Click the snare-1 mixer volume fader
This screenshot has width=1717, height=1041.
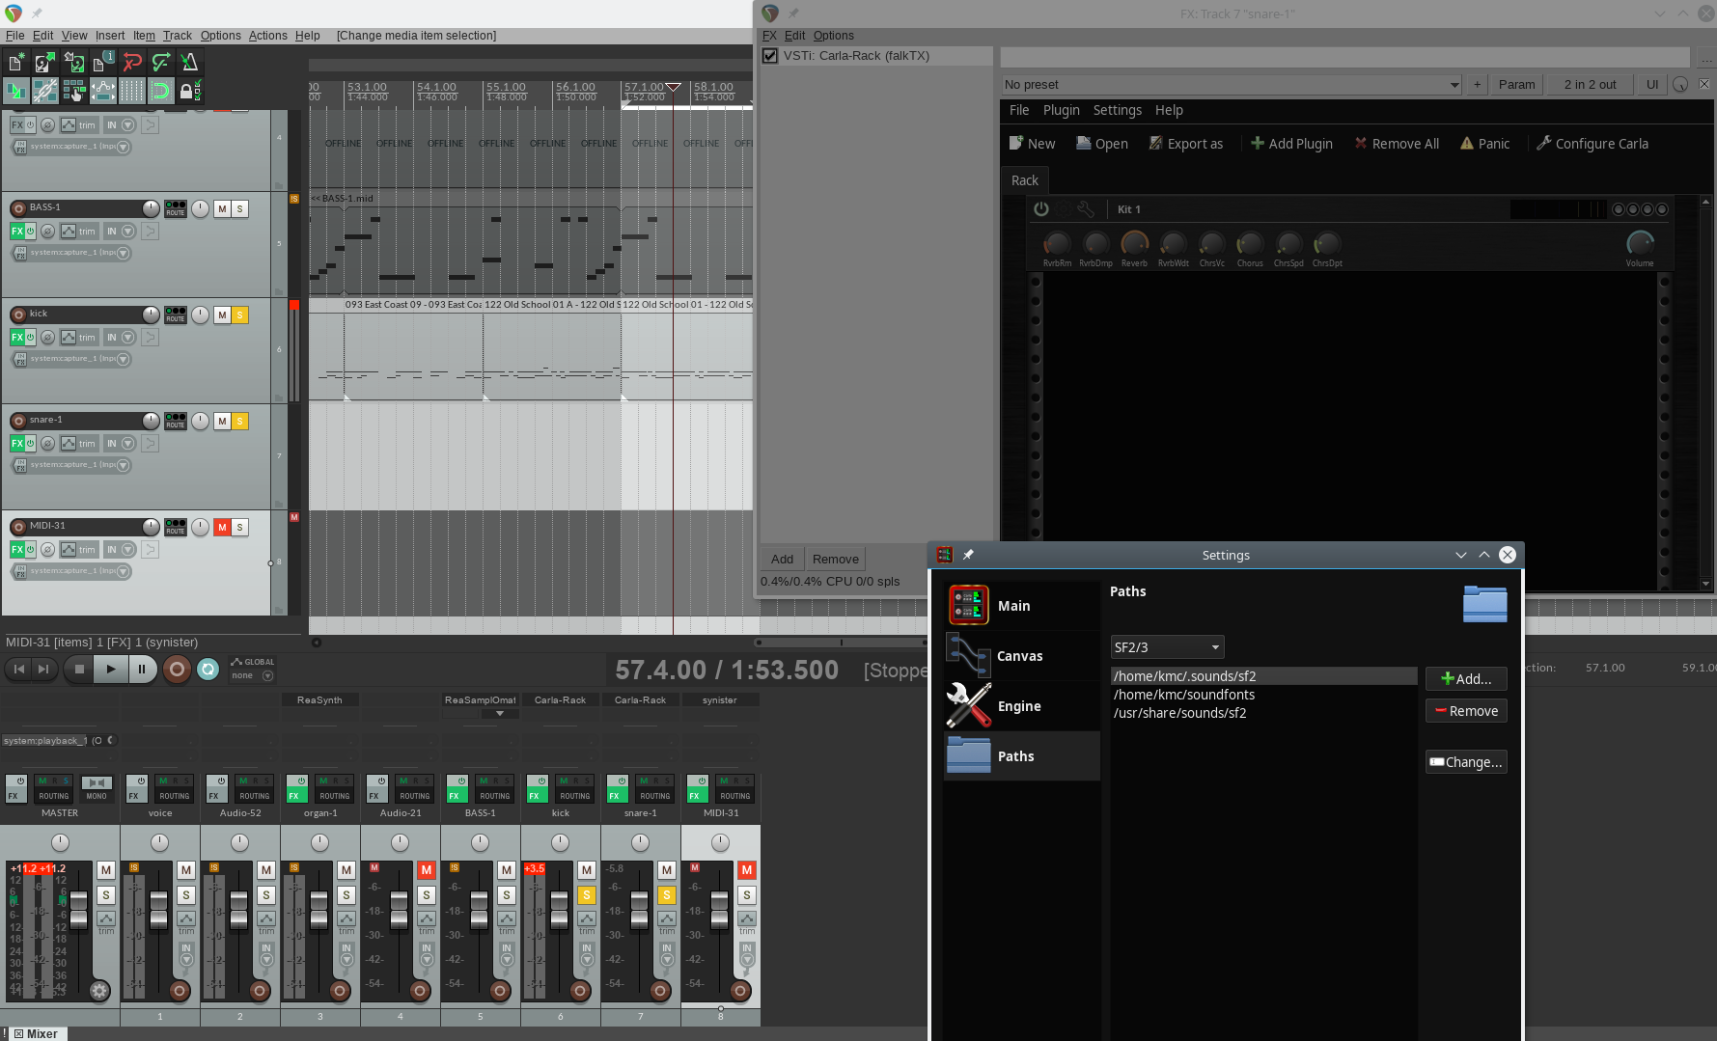pos(639,909)
